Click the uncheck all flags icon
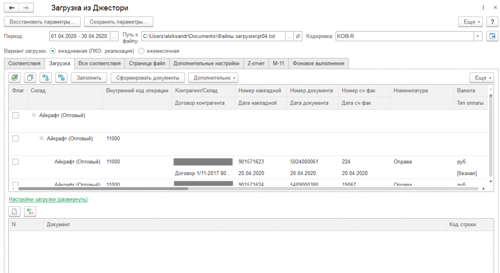 point(30,78)
